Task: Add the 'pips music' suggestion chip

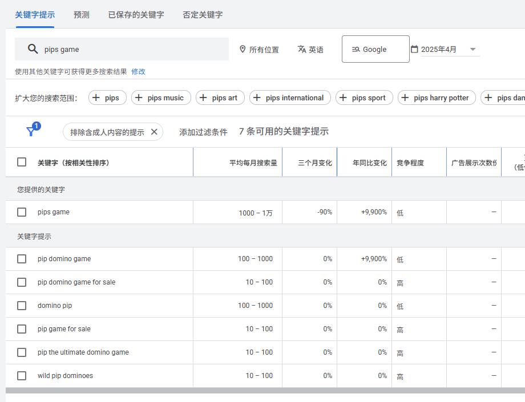Action: pyautogui.click(x=161, y=98)
